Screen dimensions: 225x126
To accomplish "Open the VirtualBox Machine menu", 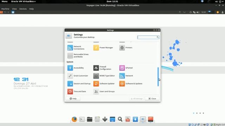I will pos(5,9).
